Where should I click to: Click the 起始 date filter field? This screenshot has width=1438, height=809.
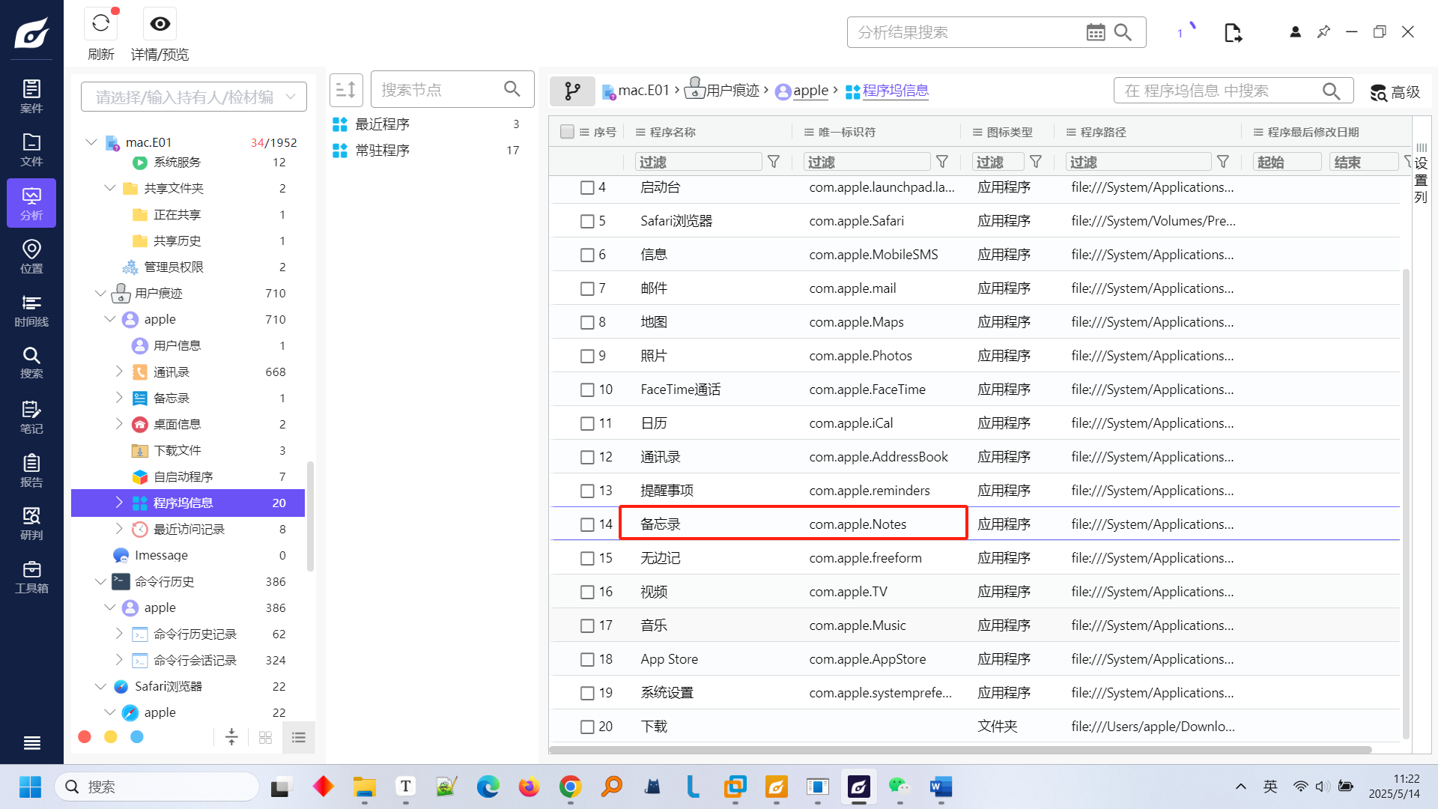[1287, 162]
